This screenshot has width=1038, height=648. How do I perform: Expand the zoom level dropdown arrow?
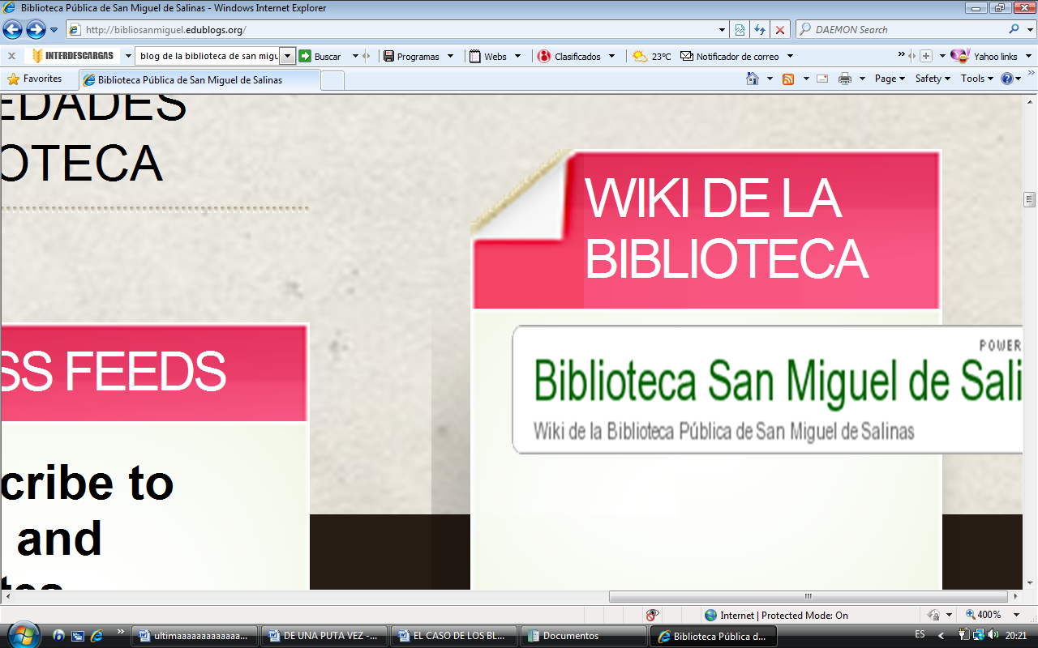[1016, 615]
